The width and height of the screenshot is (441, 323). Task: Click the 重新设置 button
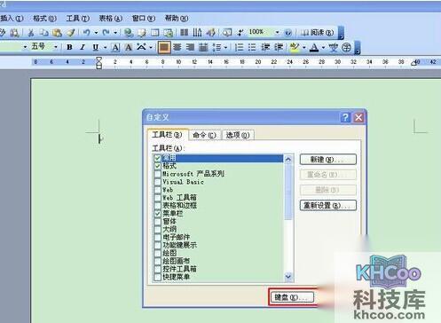click(328, 205)
